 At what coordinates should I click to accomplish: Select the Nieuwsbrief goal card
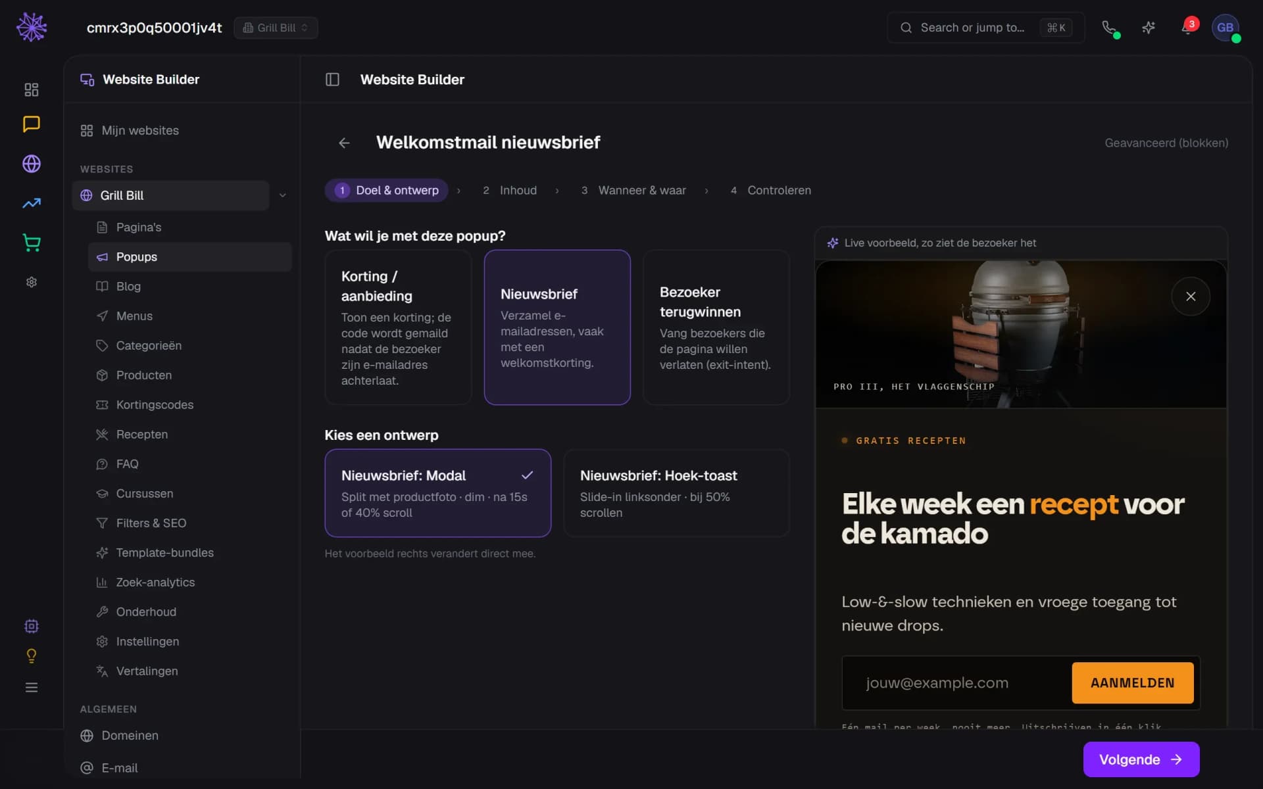(x=557, y=327)
